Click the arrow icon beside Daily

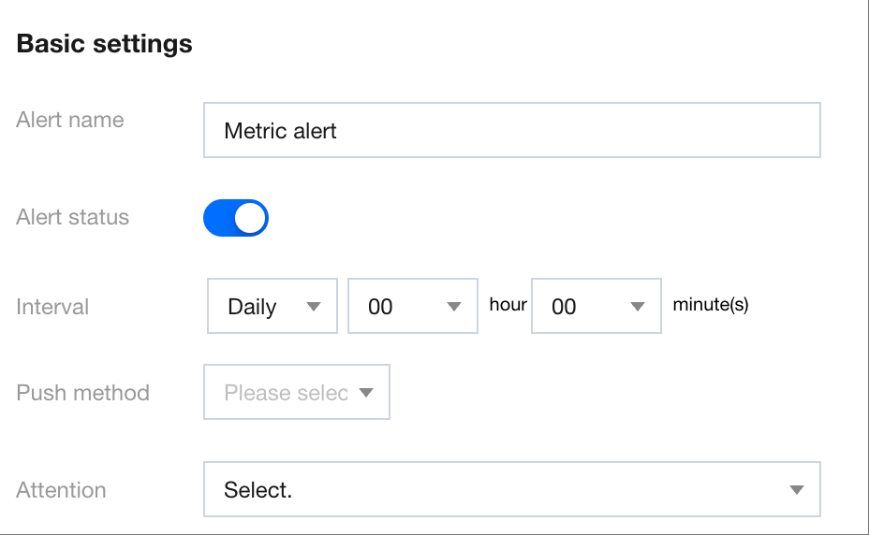tap(315, 307)
